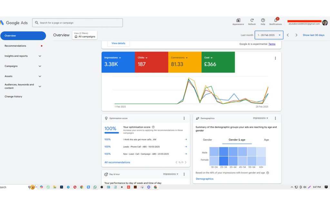Switch to the Gender tab
This screenshot has height=206, width=330.
207,140
